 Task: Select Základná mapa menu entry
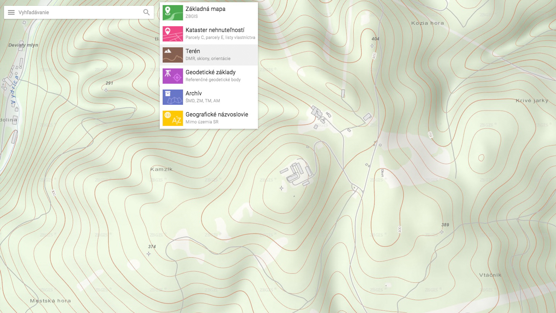pos(208,13)
